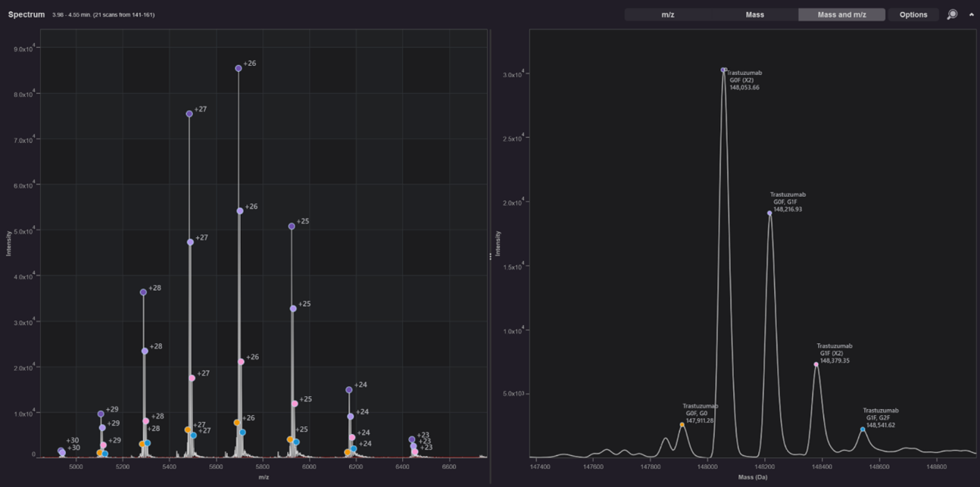The width and height of the screenshot is (980, 487).
Task: Open the spectrum magnifier search tool
Action: pyautogui.click(x=953, y=14)
